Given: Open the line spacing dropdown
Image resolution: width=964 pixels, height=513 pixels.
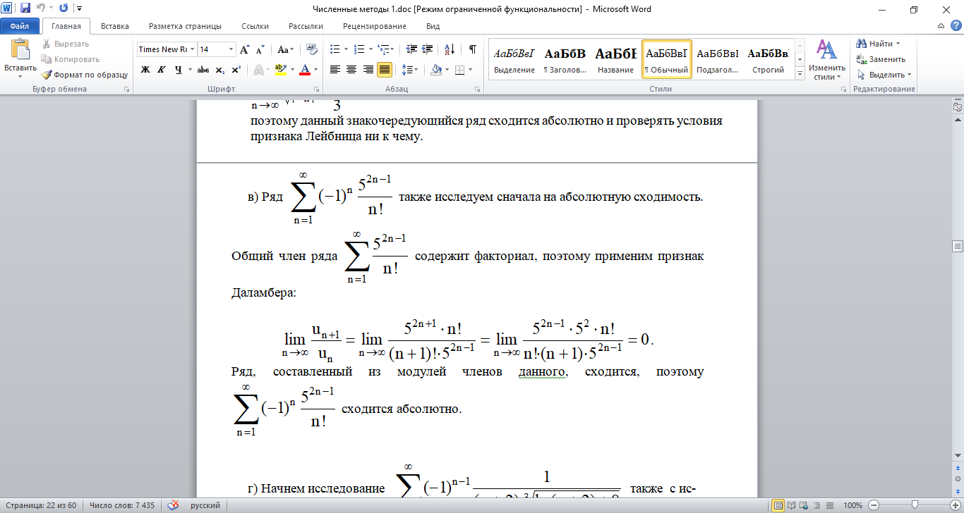Looking at the screenshot, I should point(409,70).
